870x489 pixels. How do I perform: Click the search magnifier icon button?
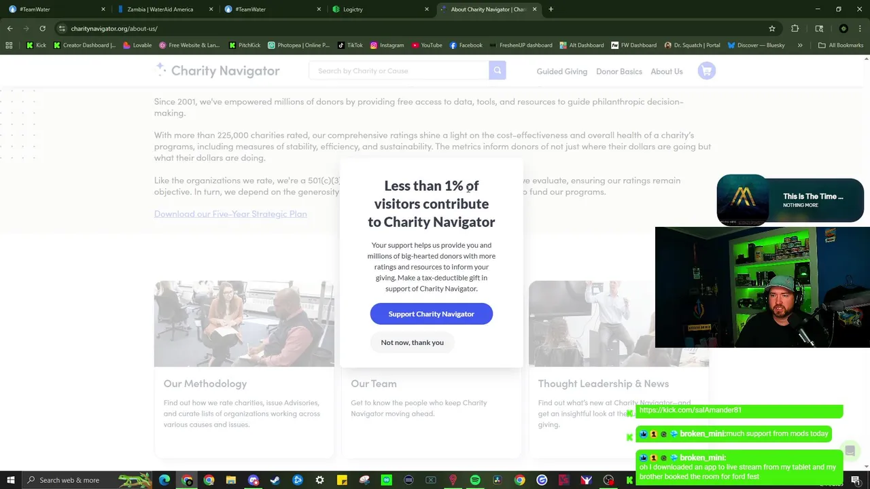pyautogui.click(x=498, y=71)
